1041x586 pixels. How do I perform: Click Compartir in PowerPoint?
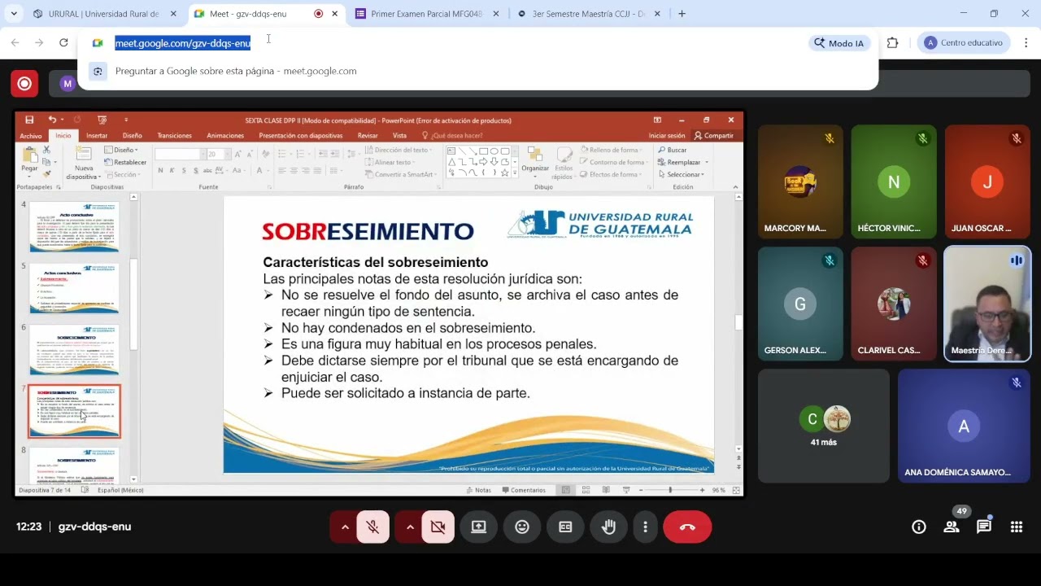pyautogui.click(x=714, y=136)
